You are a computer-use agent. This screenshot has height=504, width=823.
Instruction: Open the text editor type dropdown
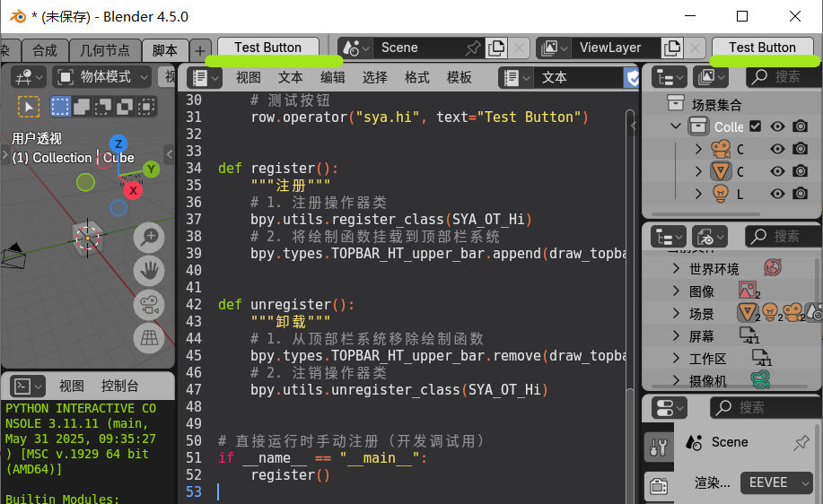point(204,78)
